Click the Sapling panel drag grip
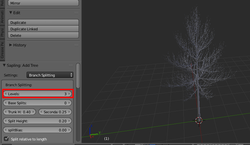This screenshot has height=145, width=250. point(71,66)
